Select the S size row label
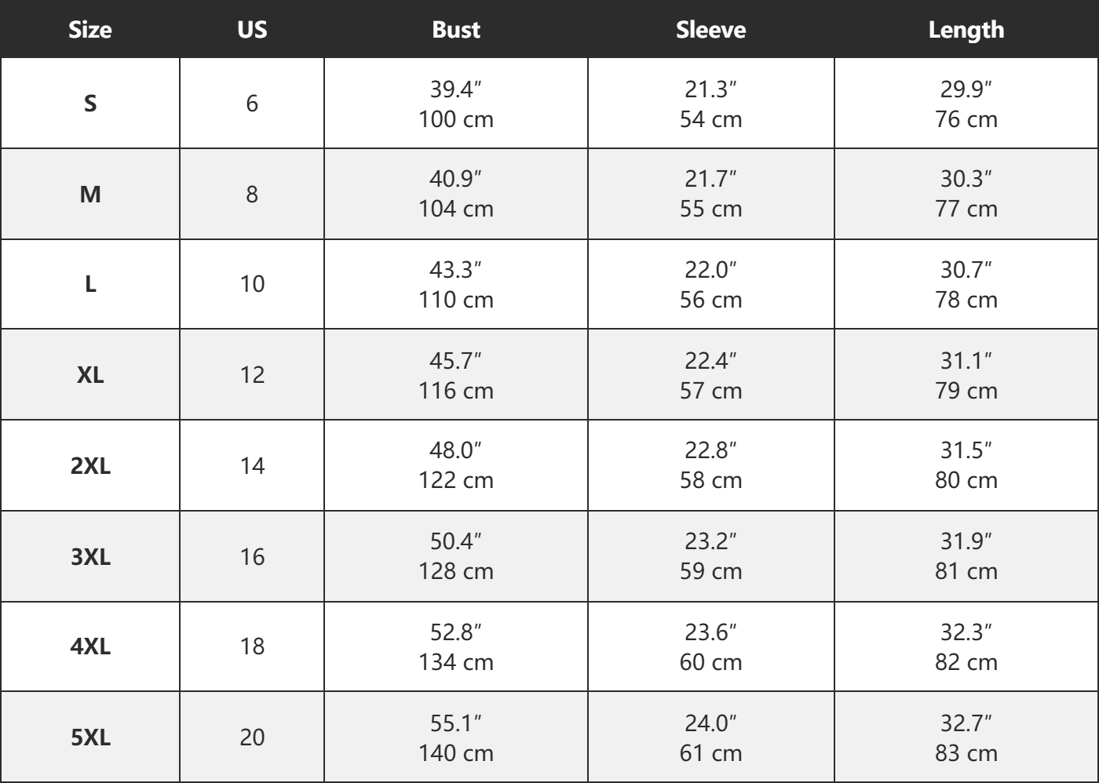1099x783 pixels. coord(90,104)
